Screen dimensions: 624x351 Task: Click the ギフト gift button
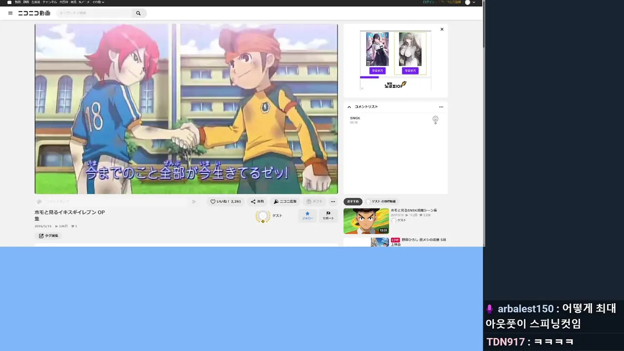click(x=314, y=201)
